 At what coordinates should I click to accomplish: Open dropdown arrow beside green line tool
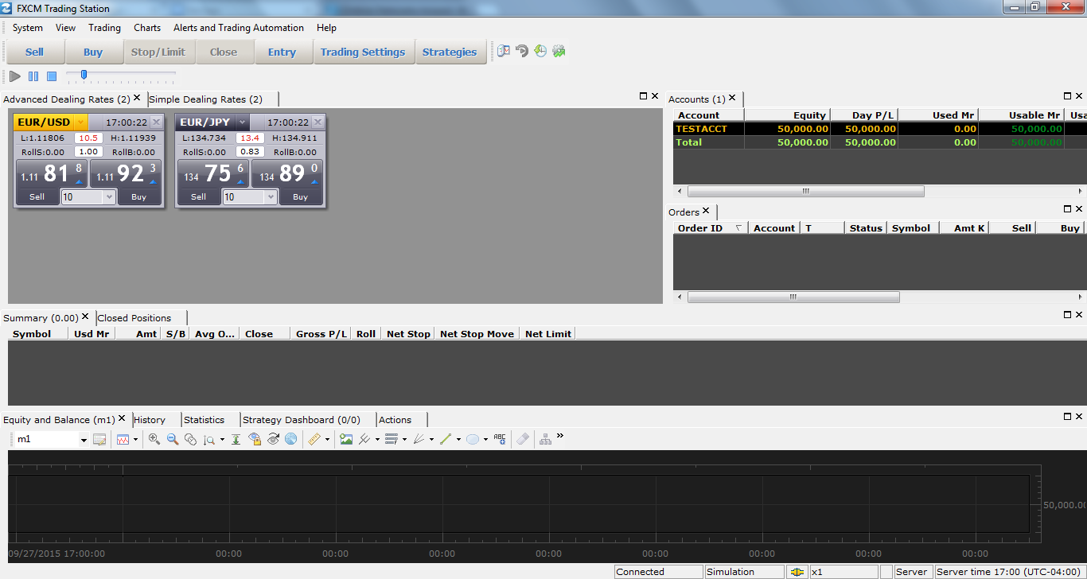(458, 440)
